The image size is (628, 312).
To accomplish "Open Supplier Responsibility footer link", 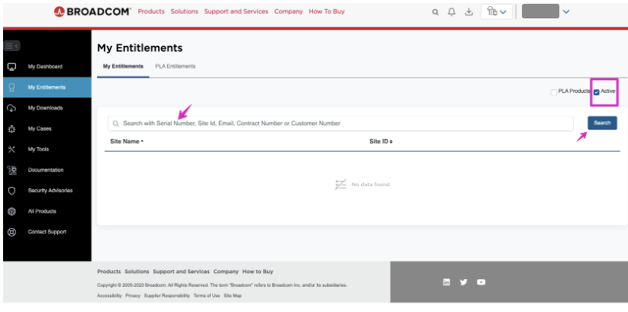I will click(167, 295).
